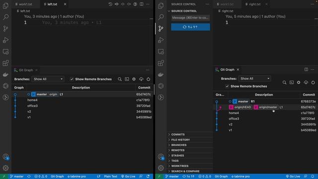Toggle Show Remote Branches in left Git Graph
Screen dimensions: 318x179
click(x=72, y=79)
